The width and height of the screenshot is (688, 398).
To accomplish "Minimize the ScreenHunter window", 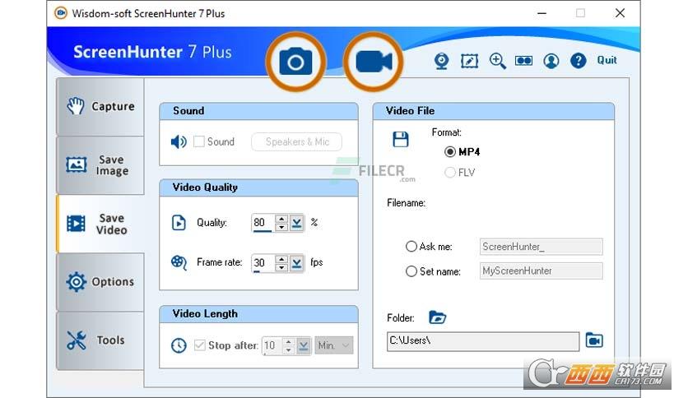I will [542, 13].
